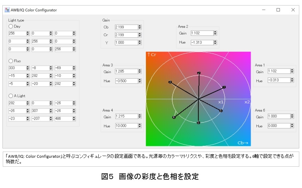Select the Day light type radio button
This screenshot has height=188, width=302.
click(x=11, y=26)
